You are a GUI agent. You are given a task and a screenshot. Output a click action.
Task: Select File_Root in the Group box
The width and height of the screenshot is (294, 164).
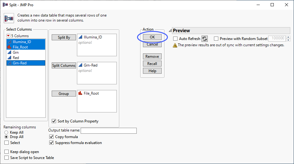tap(91, 93)
